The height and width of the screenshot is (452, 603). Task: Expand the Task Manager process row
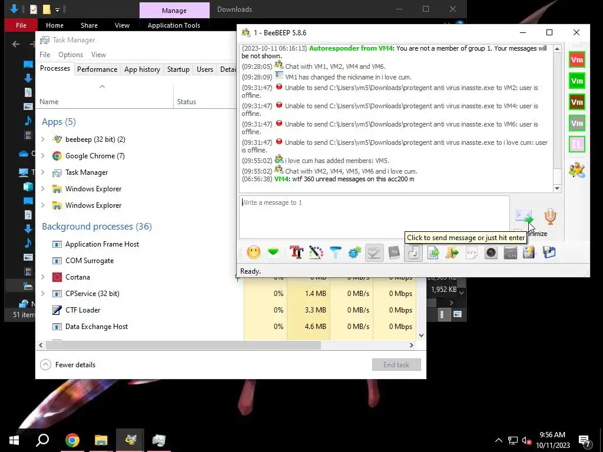42,172
